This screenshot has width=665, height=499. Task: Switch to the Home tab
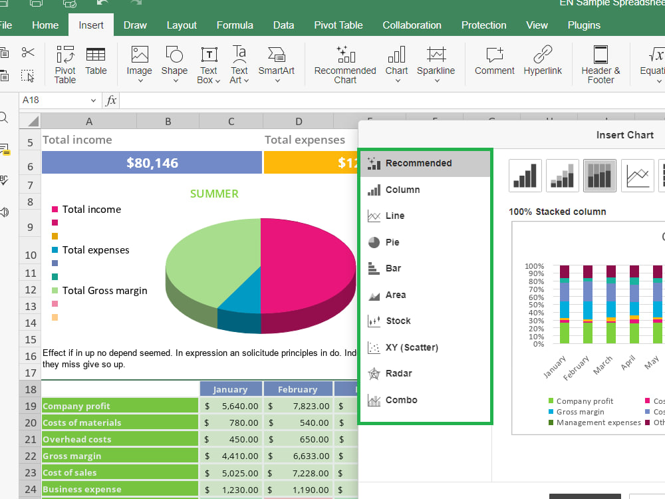[x=45, y=25]
